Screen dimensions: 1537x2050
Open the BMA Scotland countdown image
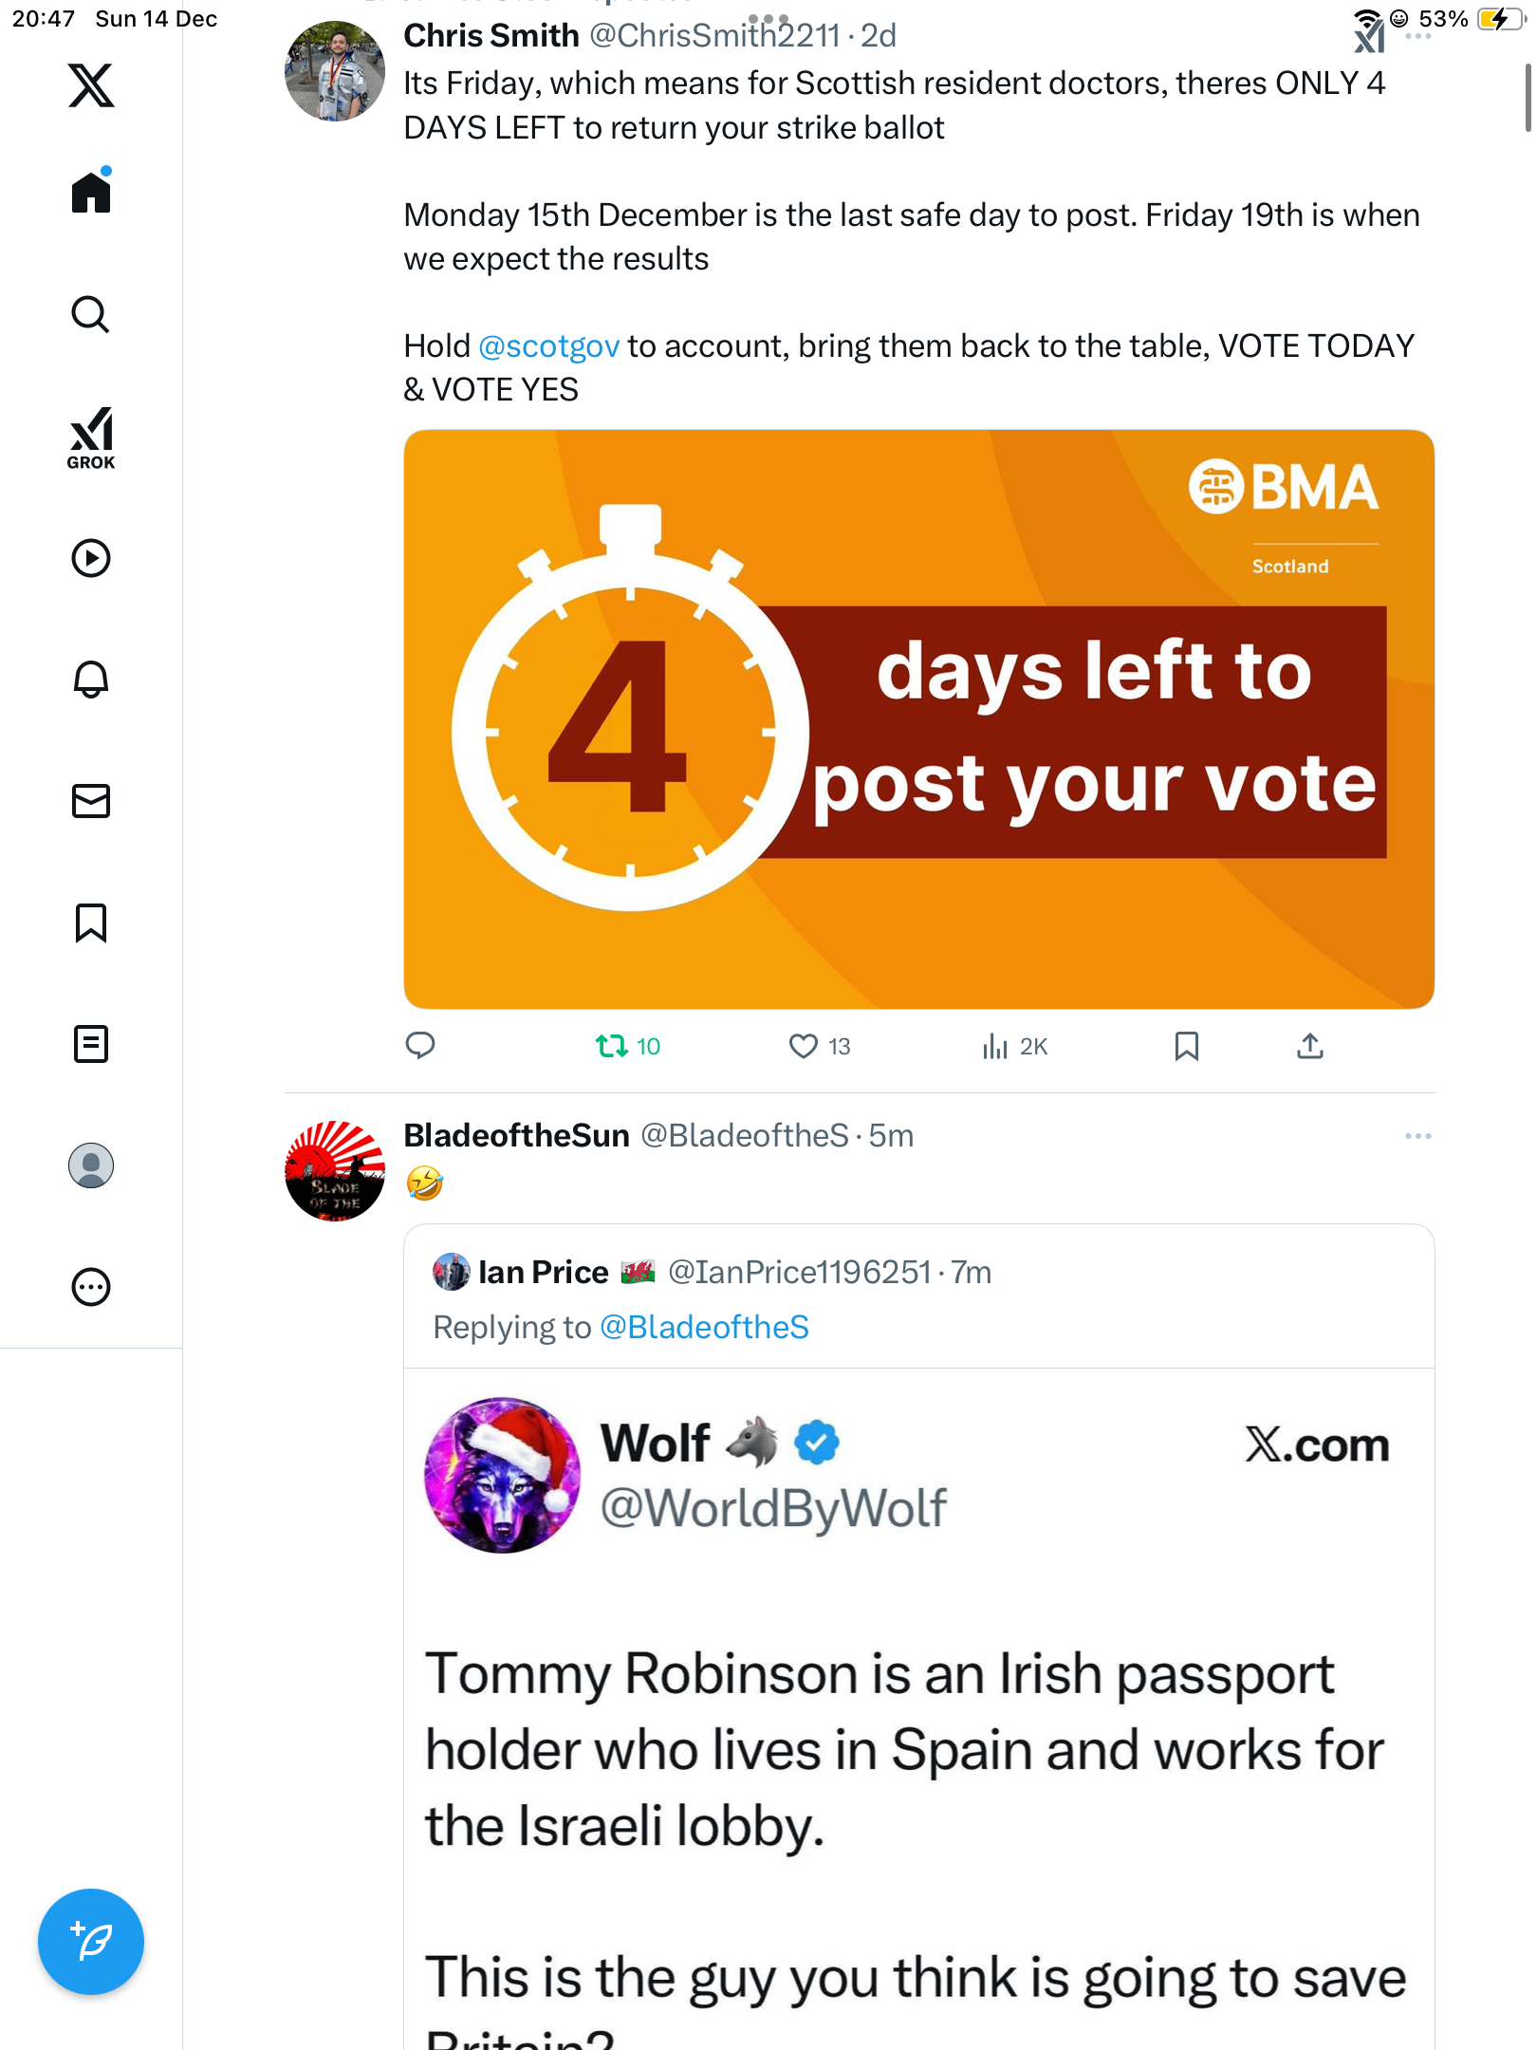918,718
